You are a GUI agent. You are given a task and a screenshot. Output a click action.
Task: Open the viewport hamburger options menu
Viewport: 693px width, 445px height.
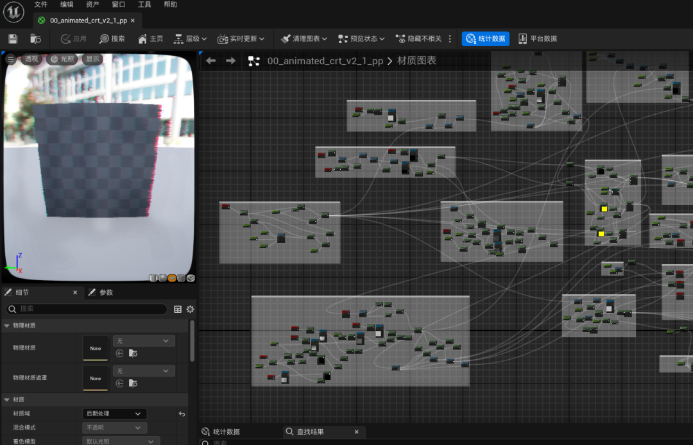(x=11, y=59)
